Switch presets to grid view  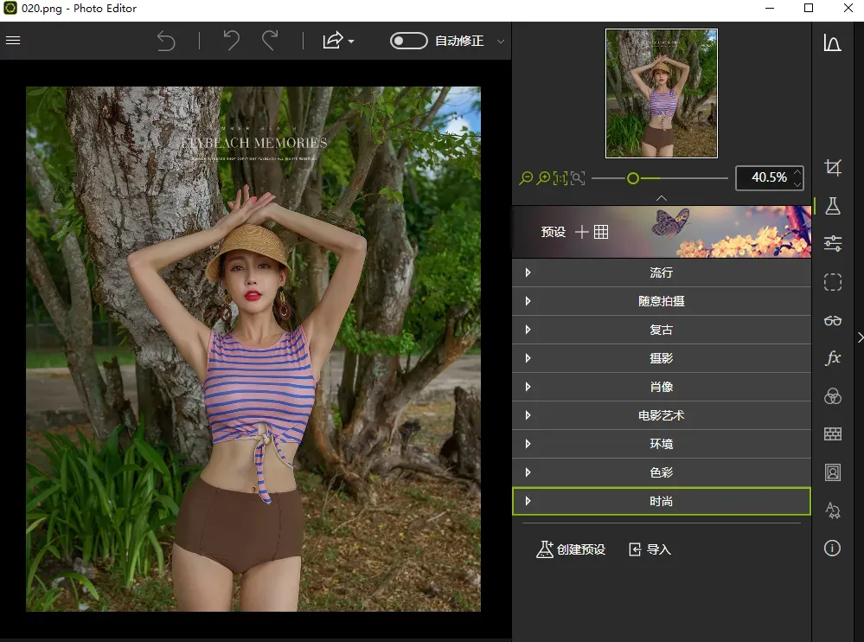(x=601, y=232)
